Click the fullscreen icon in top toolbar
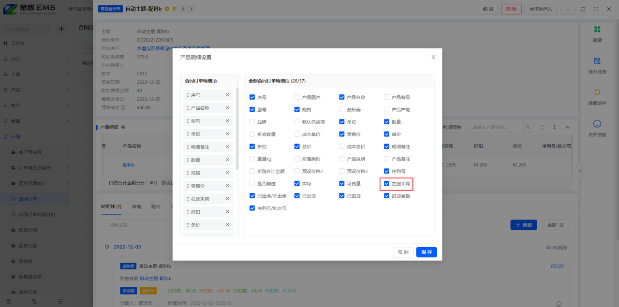This screenshot has height=307, width=619. coord(596,9)
